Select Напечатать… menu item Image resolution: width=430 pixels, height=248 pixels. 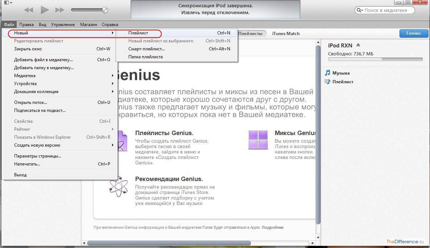[x=60, y=164]
